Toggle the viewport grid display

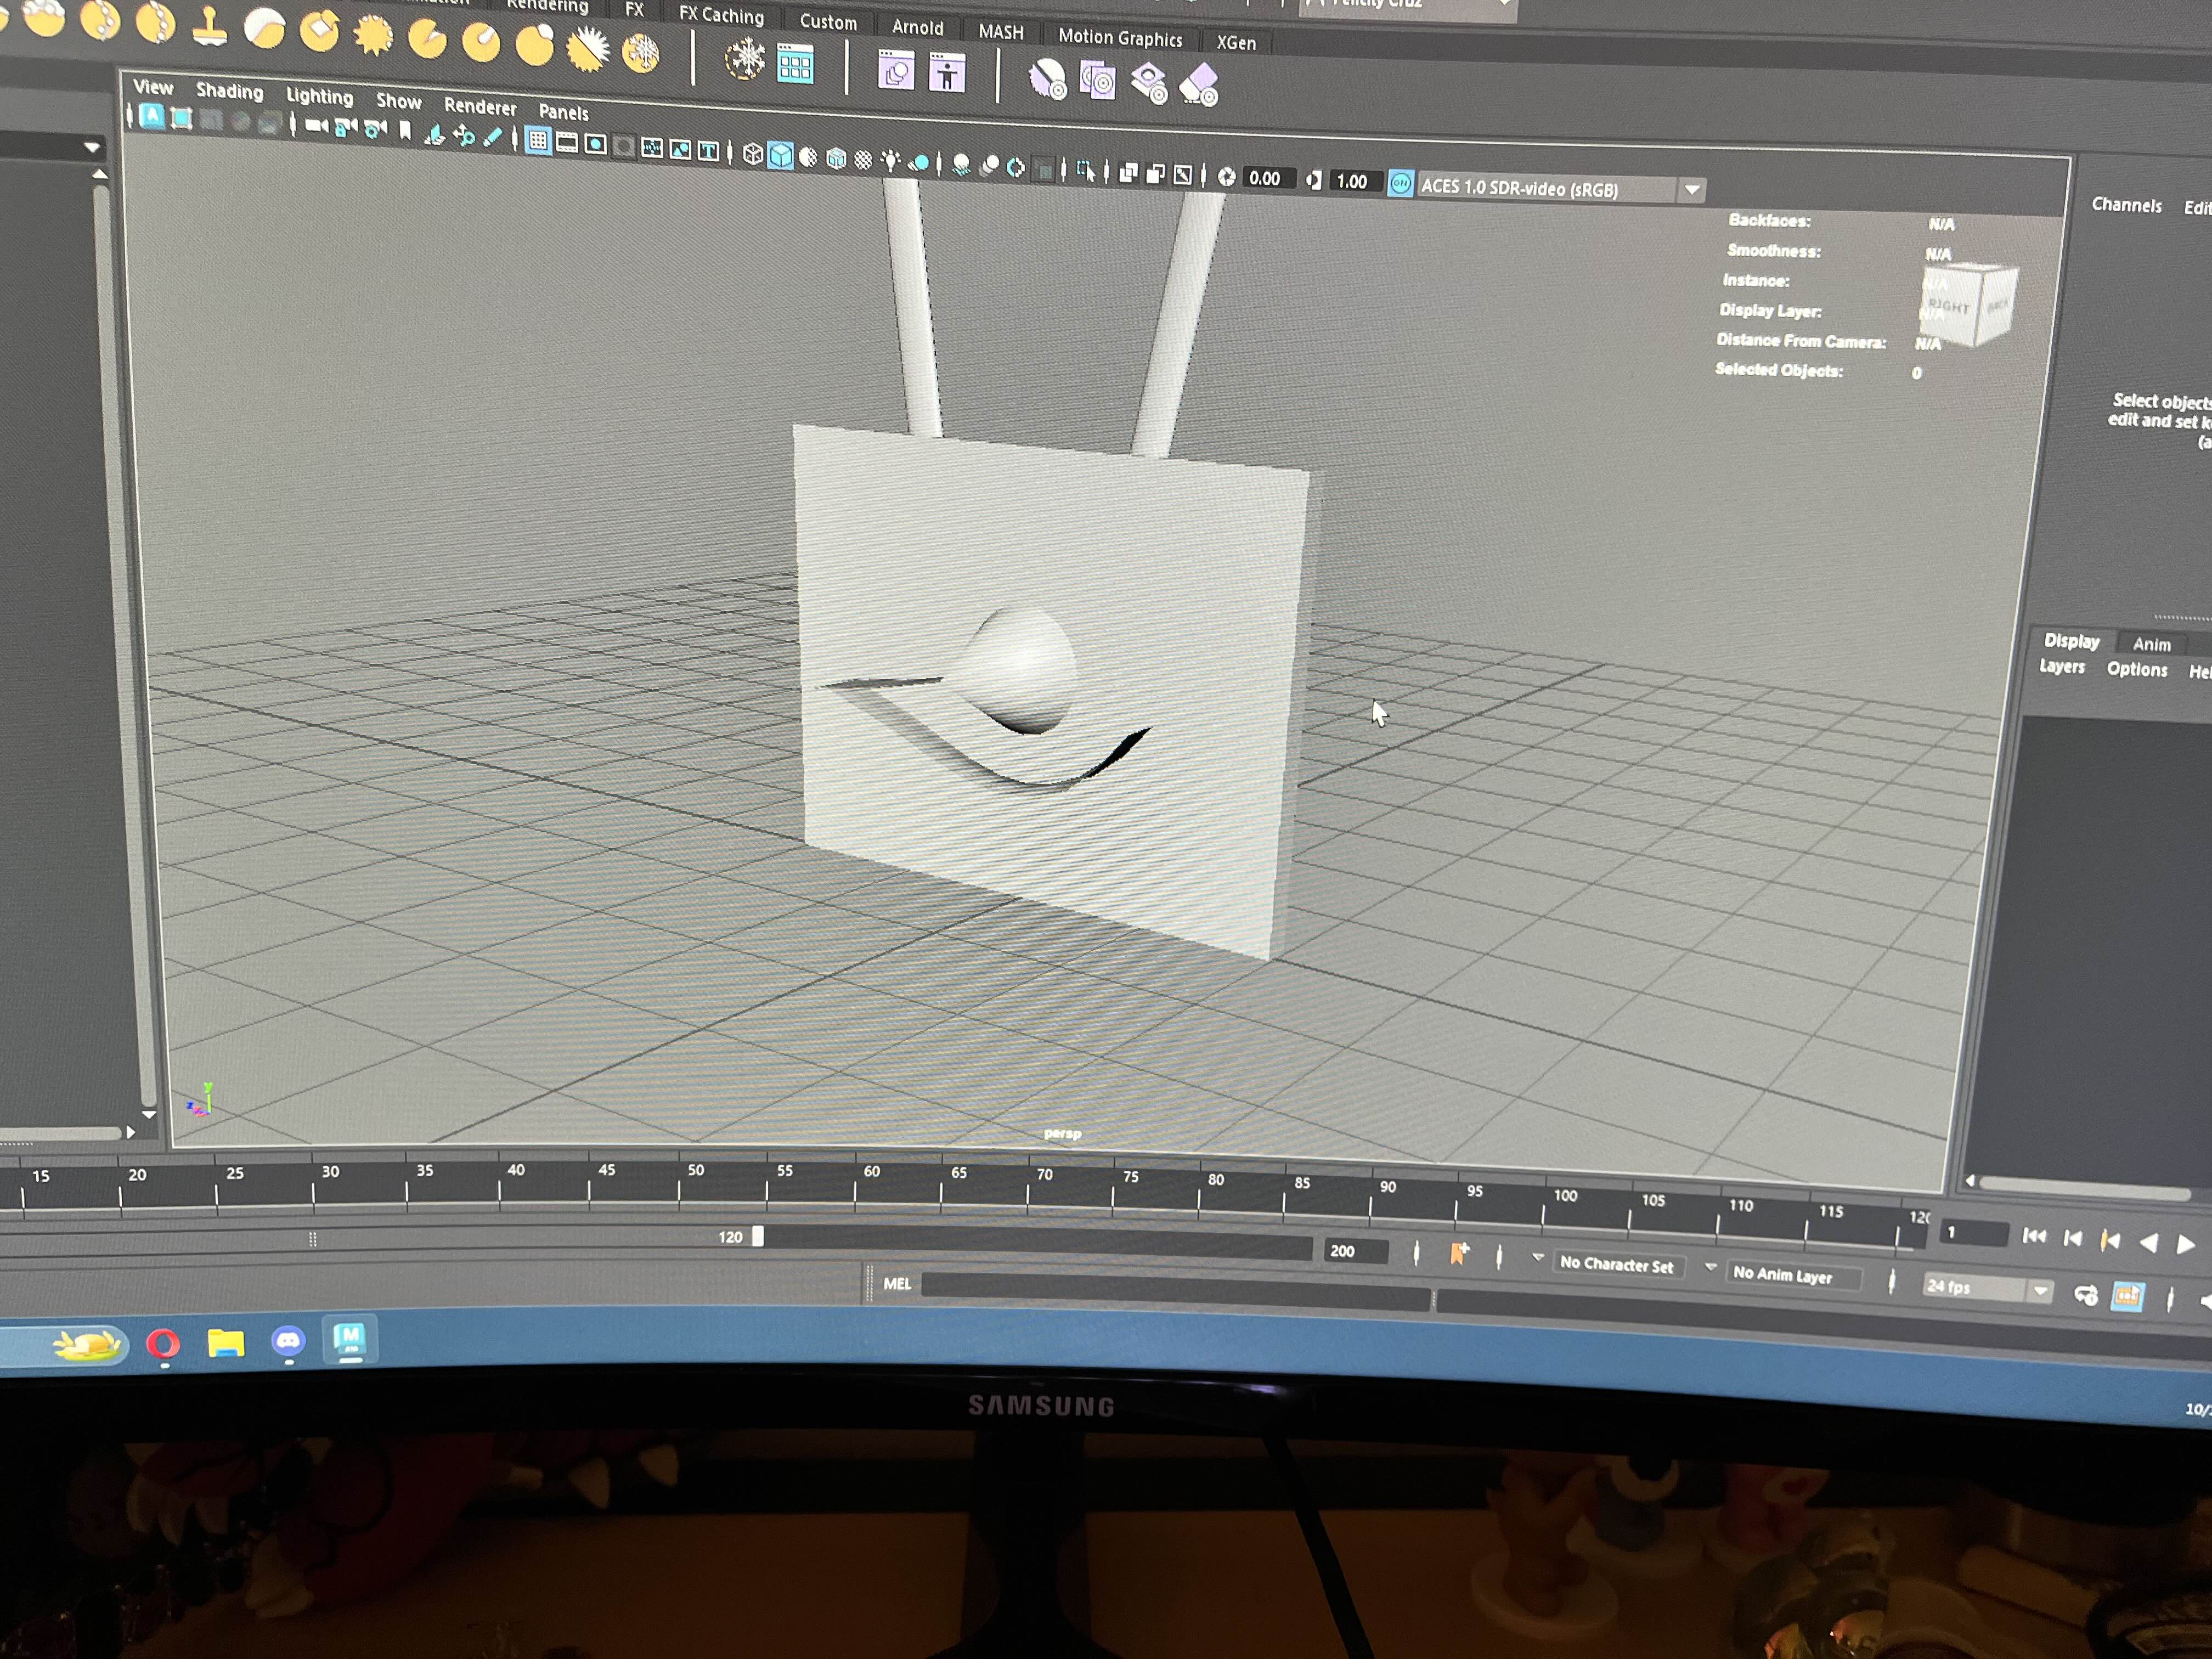click(x=538, y=141)
